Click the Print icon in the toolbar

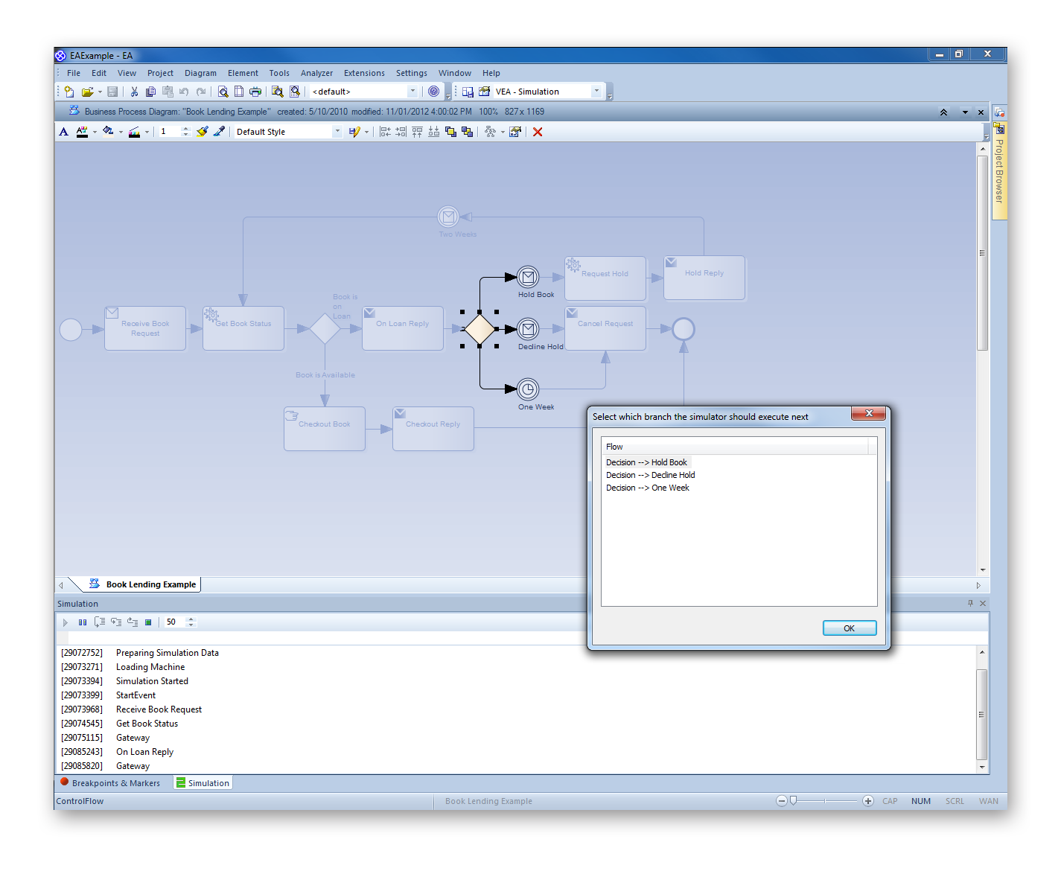click(255, 92)
